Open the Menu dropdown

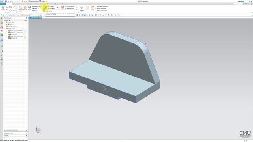coord(4,15)
